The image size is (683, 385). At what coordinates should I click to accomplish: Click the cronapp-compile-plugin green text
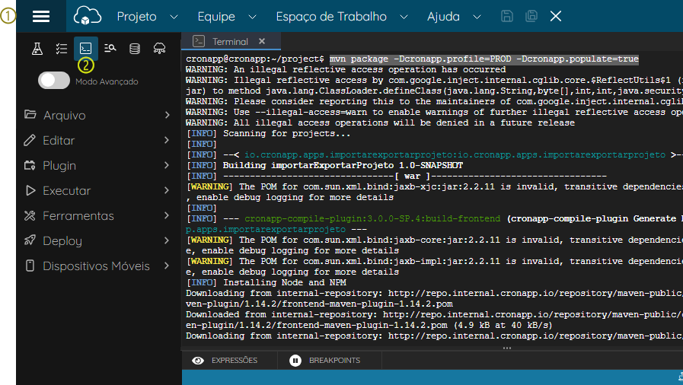click(x=372, y=219)
